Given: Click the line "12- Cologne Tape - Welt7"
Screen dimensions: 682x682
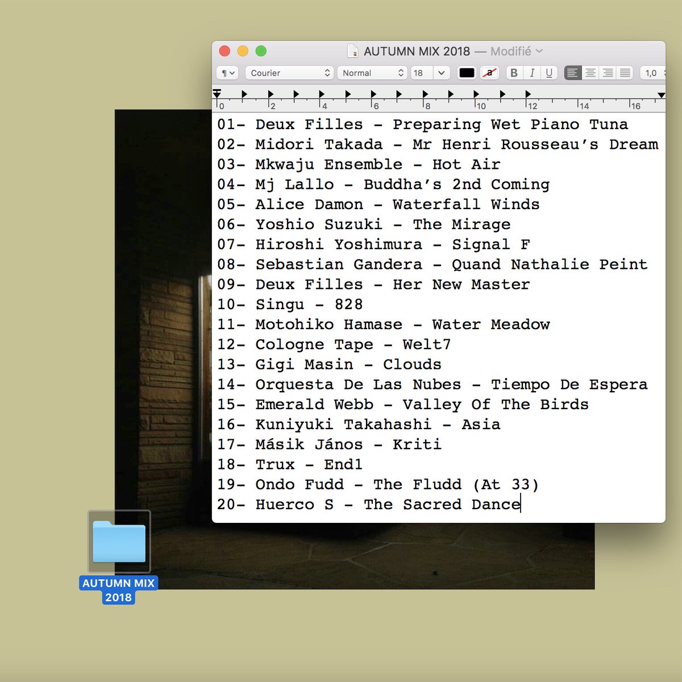Looking at the screenshot, I should (x=334, y=344).
